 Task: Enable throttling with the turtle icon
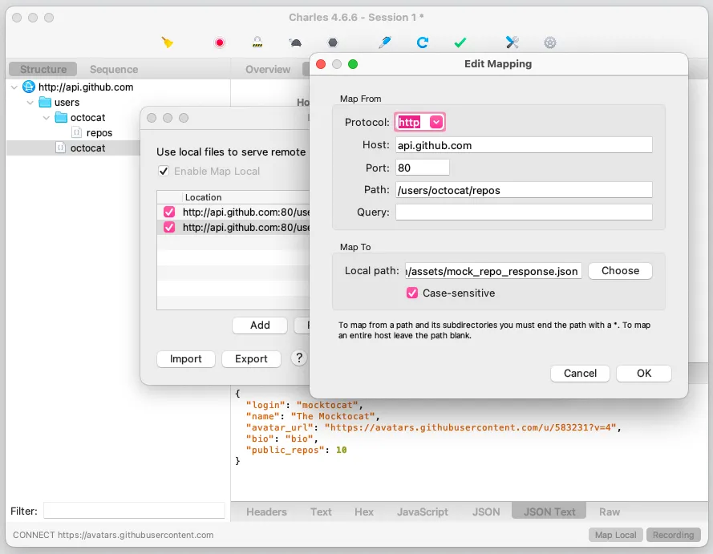click(295, 42)
